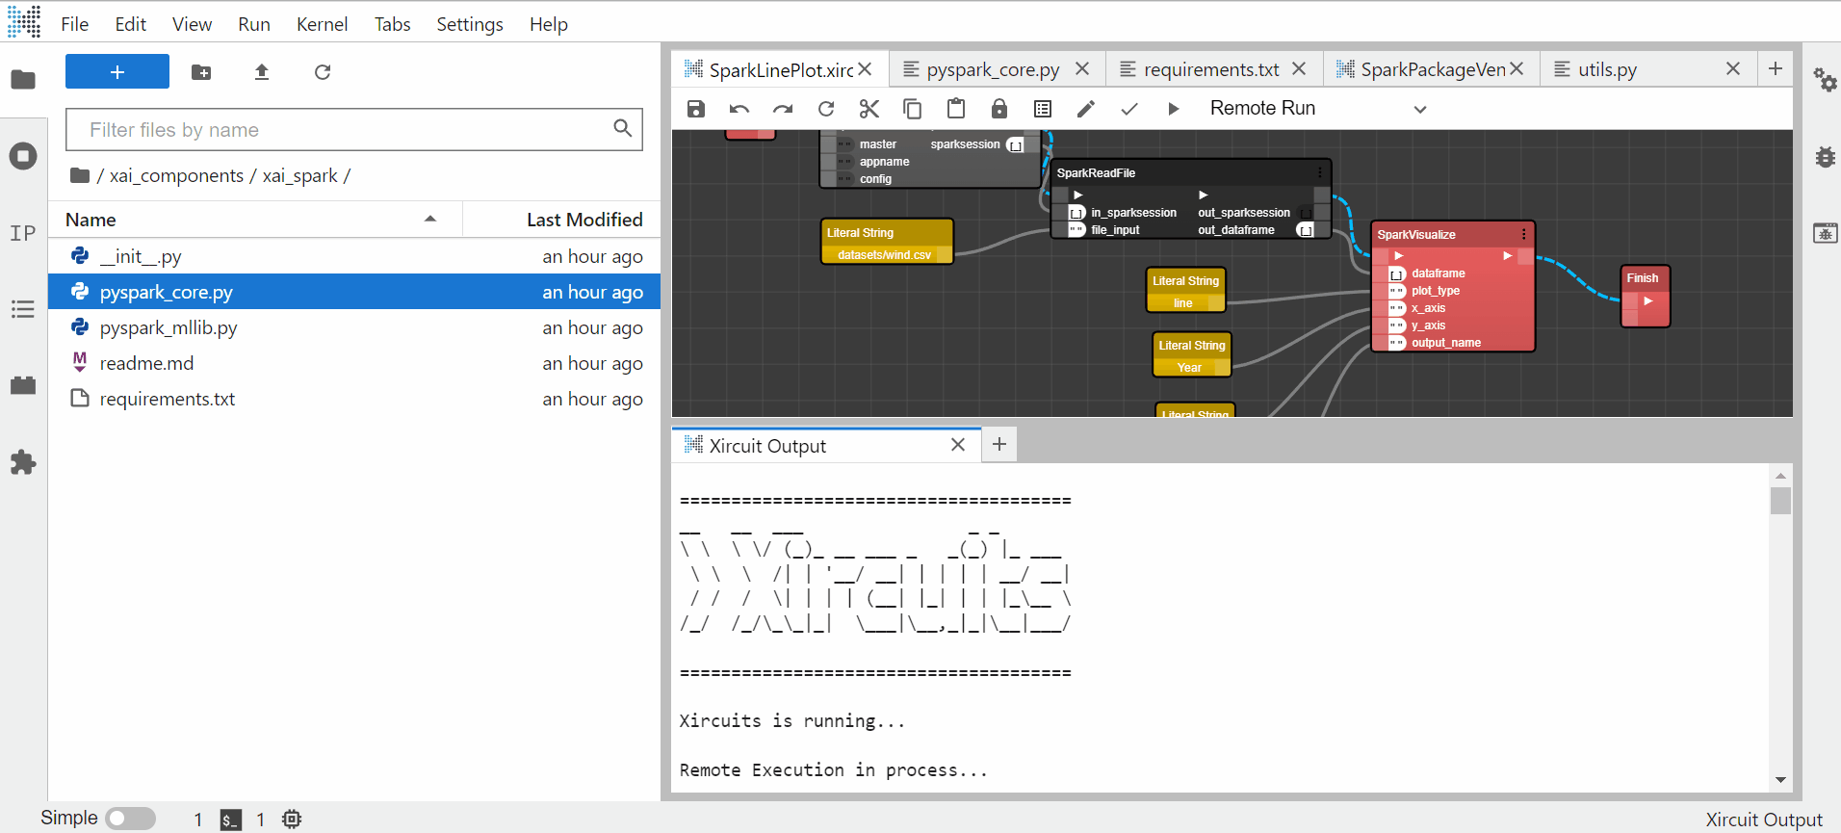Click the upload files icon
This screenshot has width=1841, height=833.
coord(262,72)
